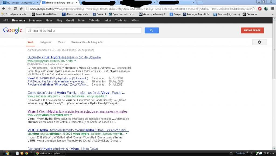Show hidden tray icons arrow
This screenshot has height=156, width=276.
click(x=251, y=153)
